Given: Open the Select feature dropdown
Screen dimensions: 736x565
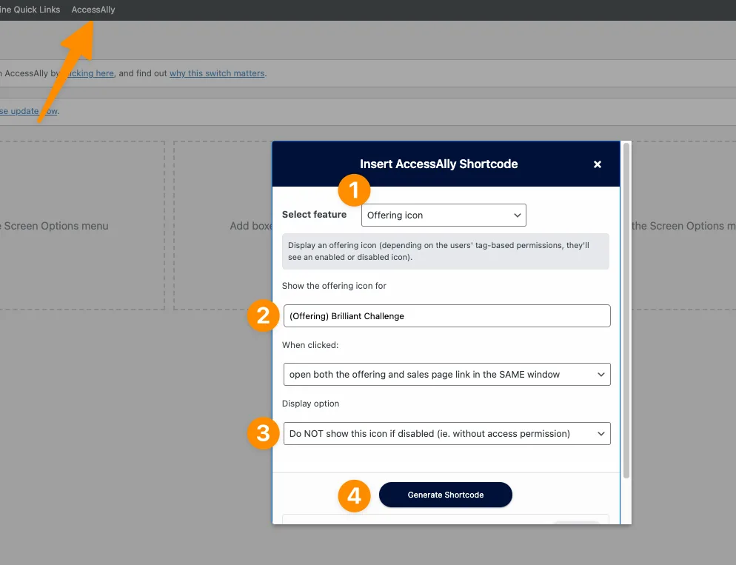Looking at the screenshot, I should coord(443,215).
